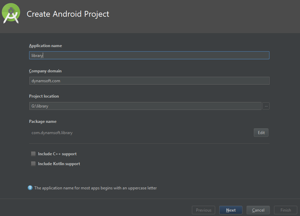Click into the Company domain field
Image resolution: width=300 pixels, height=216 pixels.
tap(149, 81)
